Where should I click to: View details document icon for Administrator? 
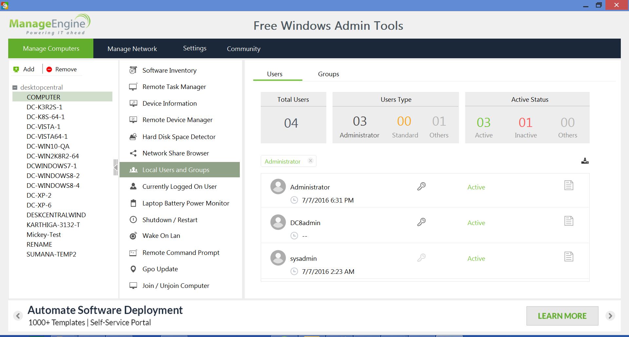[569, 185]
